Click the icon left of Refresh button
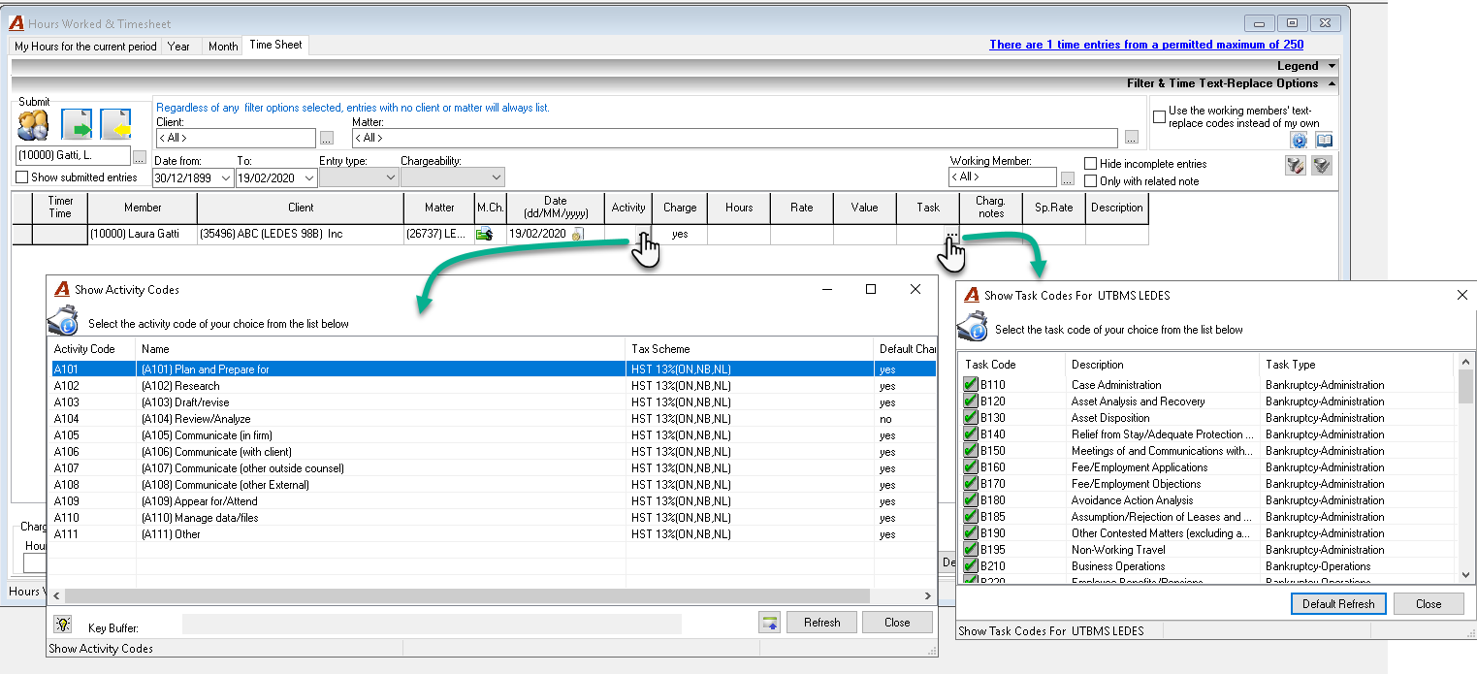Screen dimensions: 1477x674 click(x=769, y=623)
